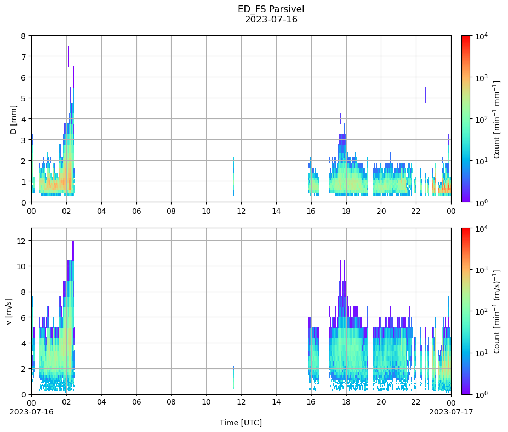Click the 'D [mm]' y-axis label
This screenshot has width=508, height=432.
click(x=13, y=120)
